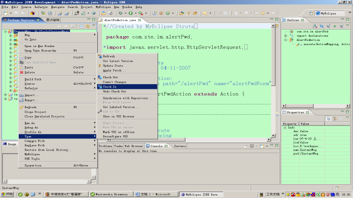Expand the folded header comment in editor
The height and width of the screenshot is (198, 353).
tap(104, 26)
